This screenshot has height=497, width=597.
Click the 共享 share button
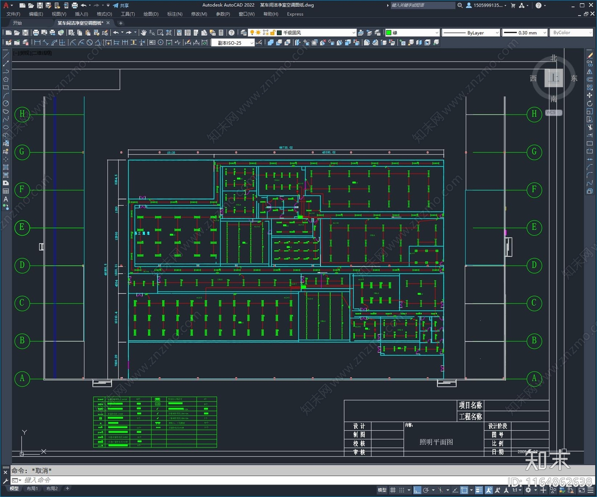[x=121, y=5]
